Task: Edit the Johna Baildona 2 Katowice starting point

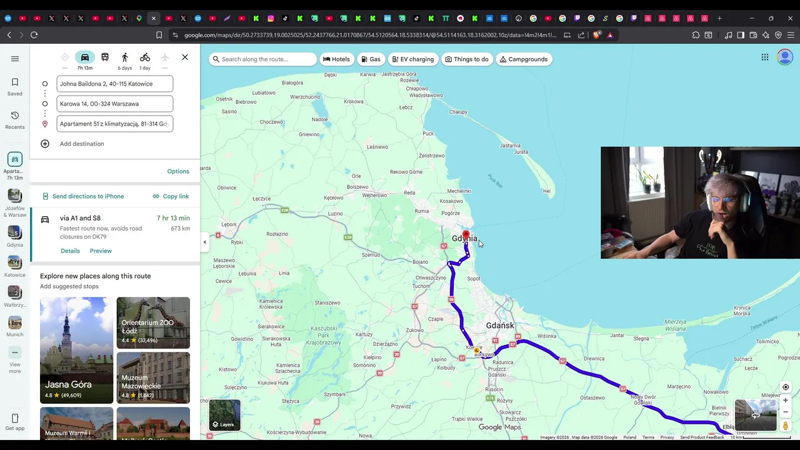Action: tap(115, 84)
